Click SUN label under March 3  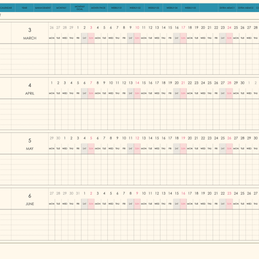point(91,38)
